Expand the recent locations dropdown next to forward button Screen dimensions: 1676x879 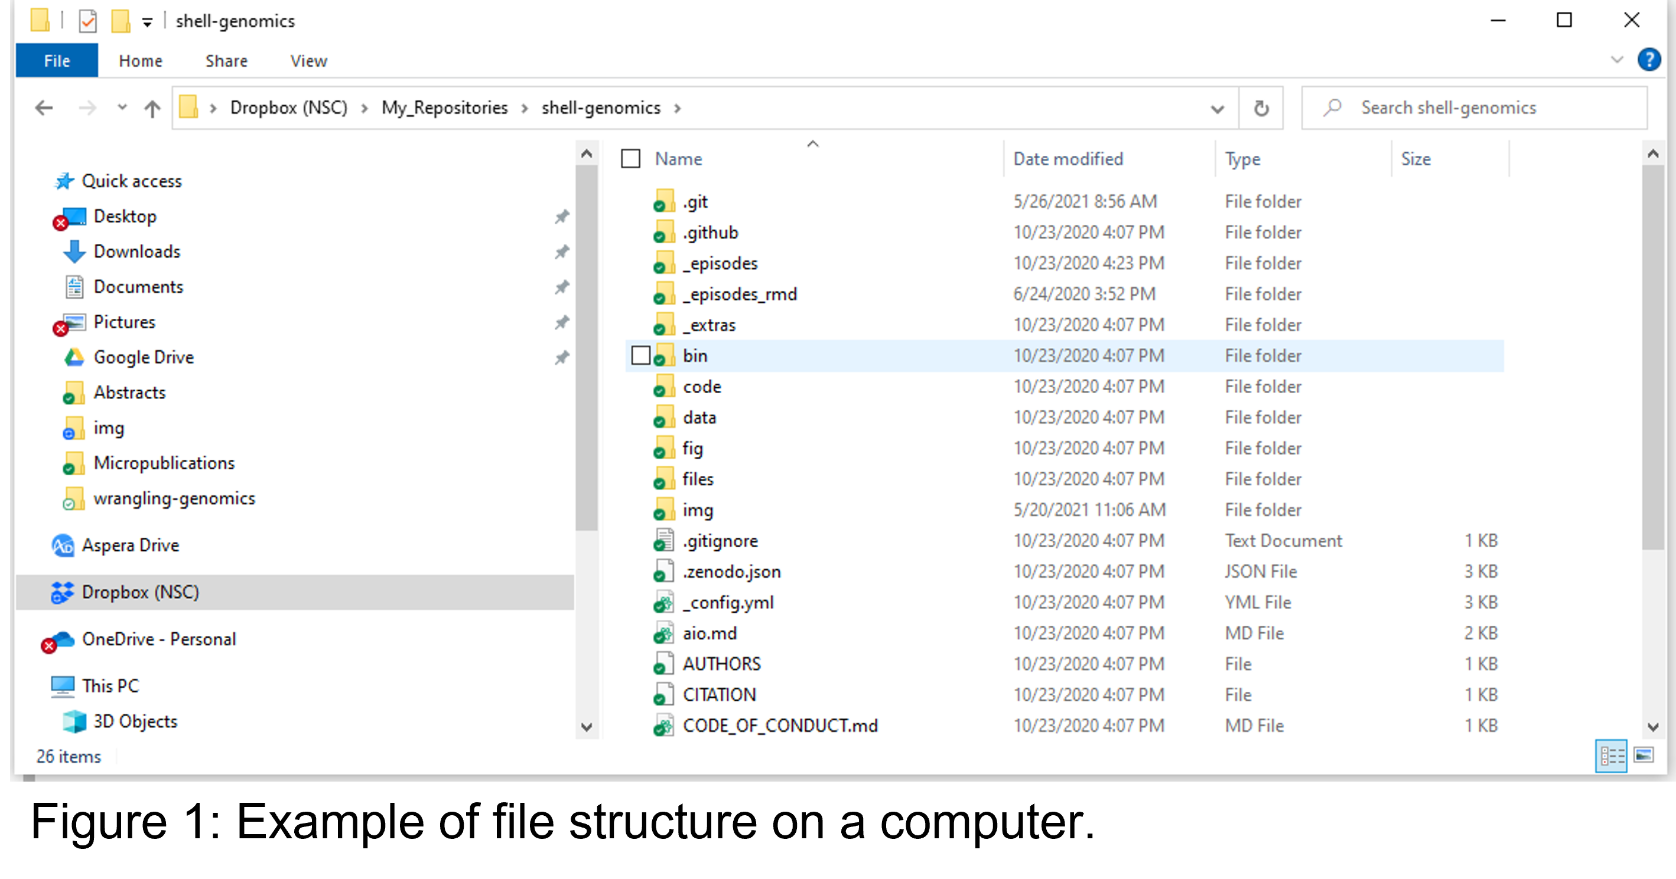pyautogui.click(x=122, y=108)
